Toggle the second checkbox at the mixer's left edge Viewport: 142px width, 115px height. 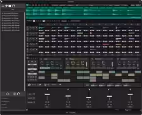click(x=34, y=98)
